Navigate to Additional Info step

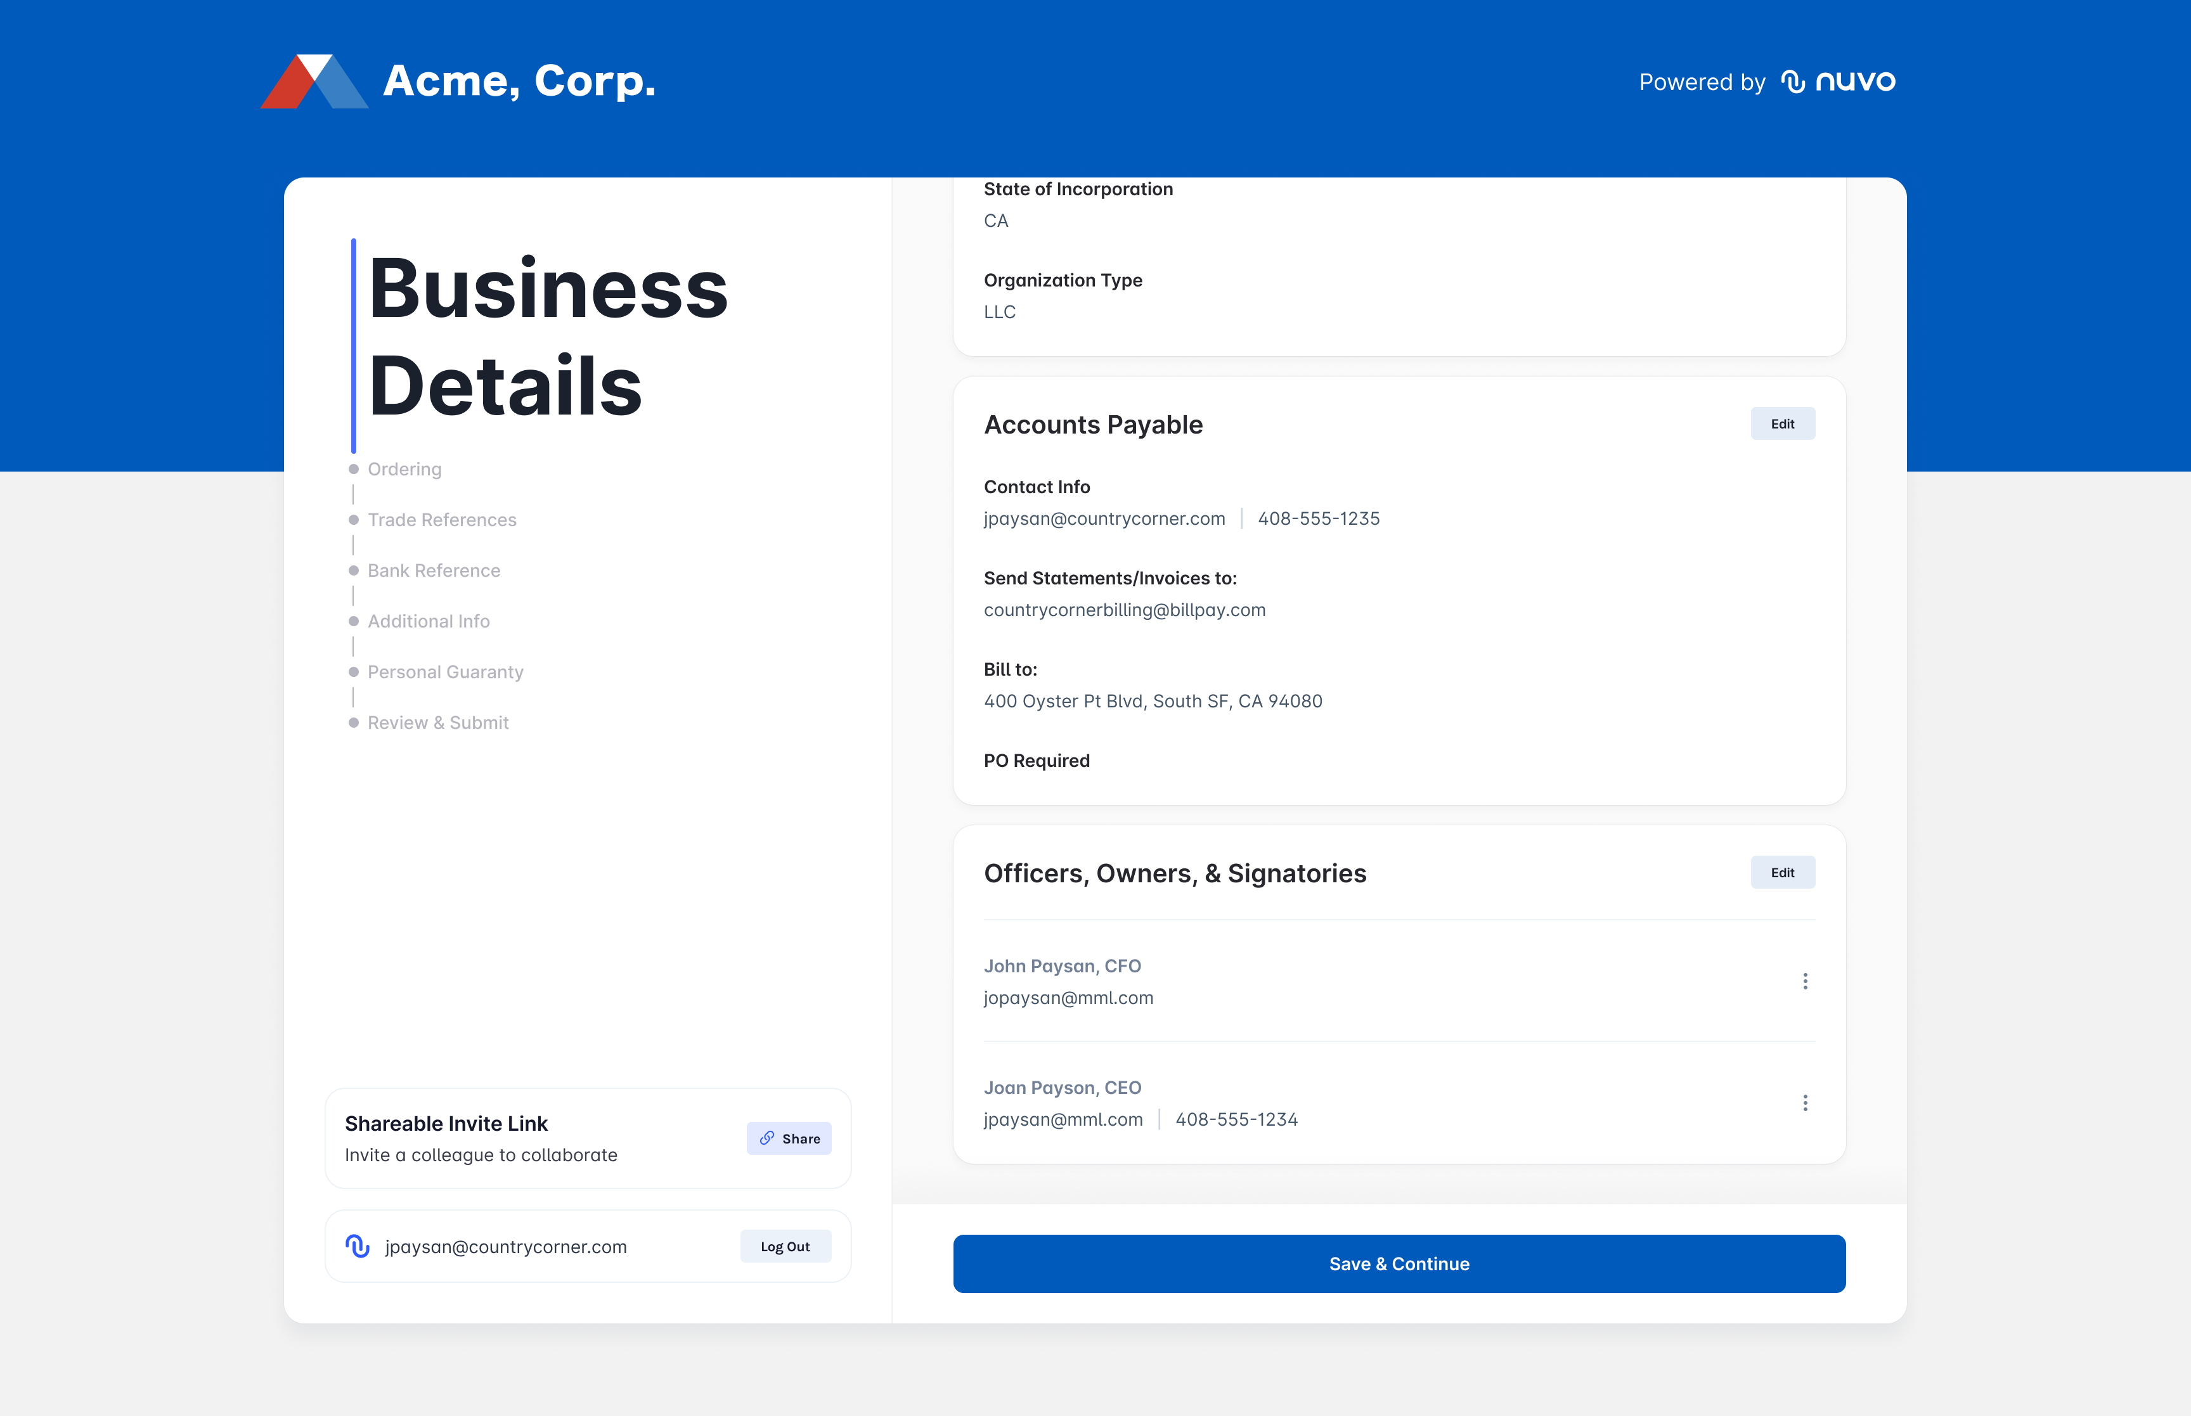coord(429,621)
